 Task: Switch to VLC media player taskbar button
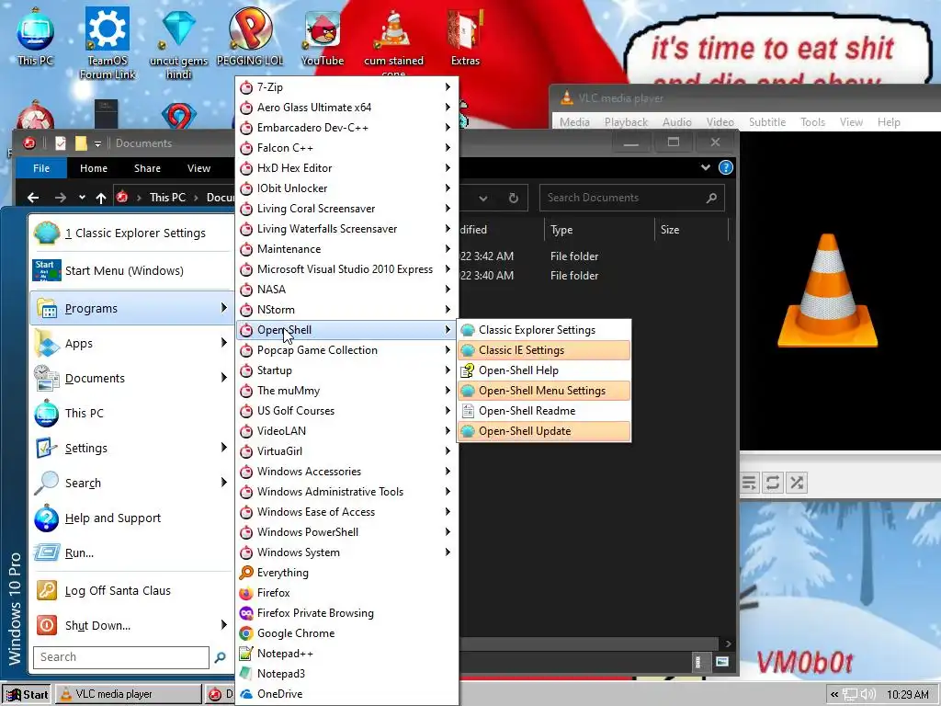[x=129, y=694]
